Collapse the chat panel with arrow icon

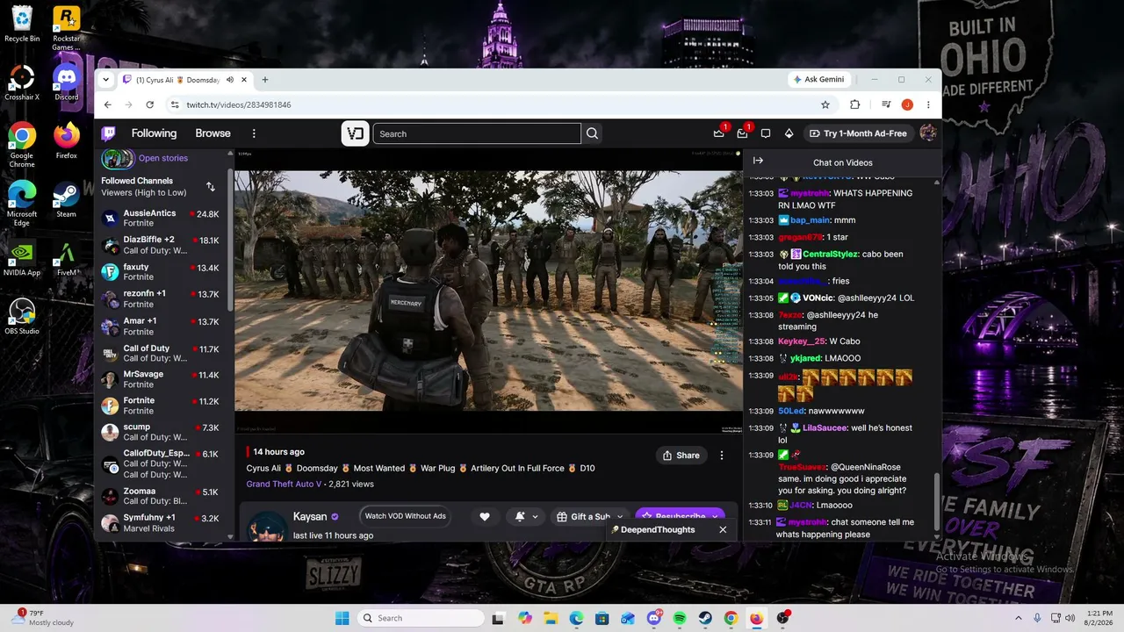point(758,161)
